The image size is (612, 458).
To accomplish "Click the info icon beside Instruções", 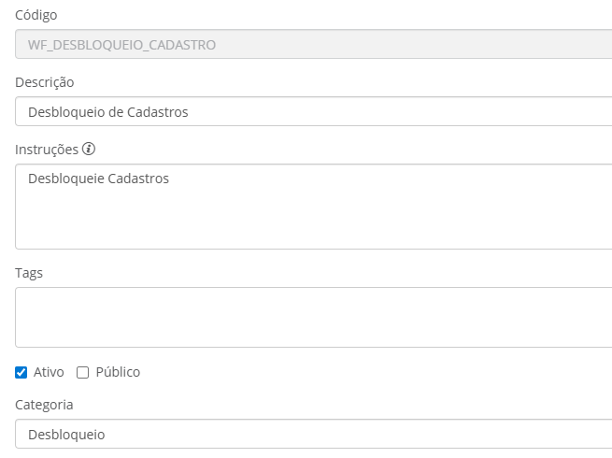I will coord(90,150).
